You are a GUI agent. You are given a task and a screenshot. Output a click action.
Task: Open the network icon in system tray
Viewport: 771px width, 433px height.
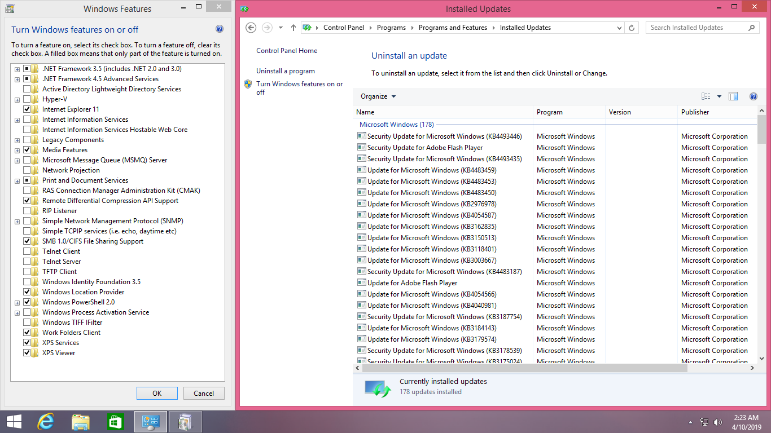point(704,422)
